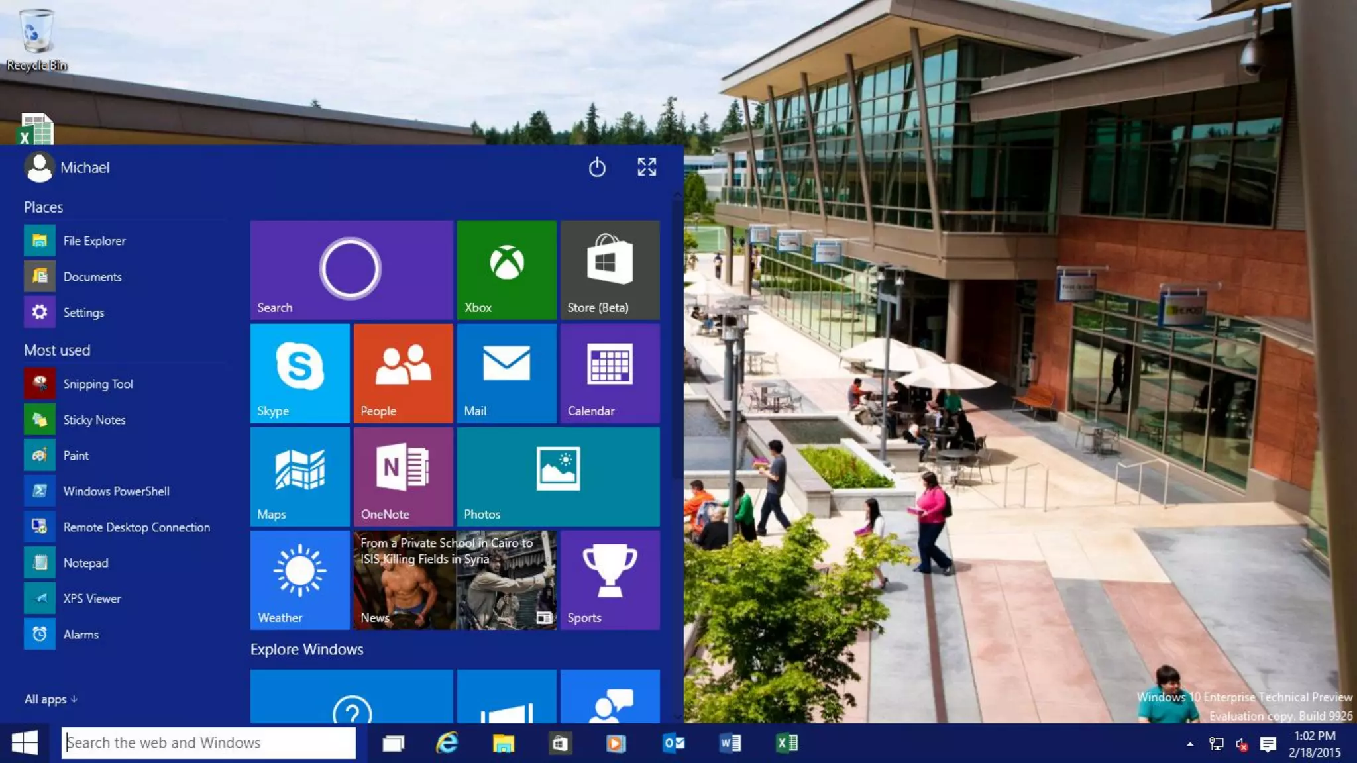Open Task View from the taskbar
Viewport: 1357px width, 763px height.
[393, 743]
